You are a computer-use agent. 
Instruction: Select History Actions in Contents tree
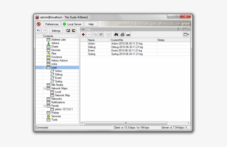[59, 61]
